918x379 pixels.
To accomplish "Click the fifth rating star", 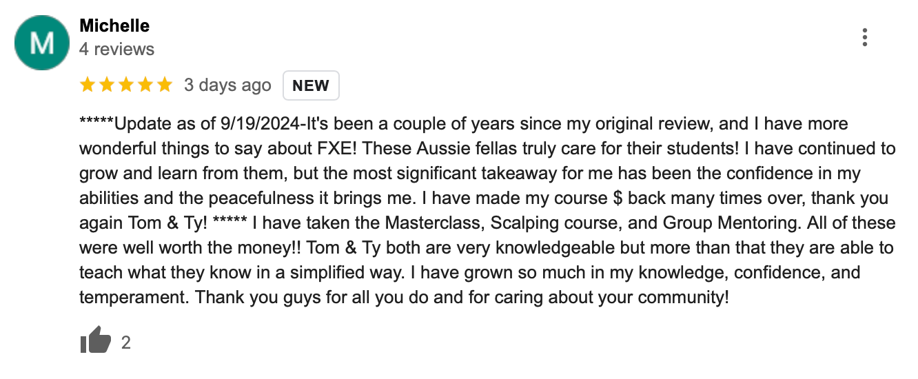I will pyautogui.click(x=165, y=85).
